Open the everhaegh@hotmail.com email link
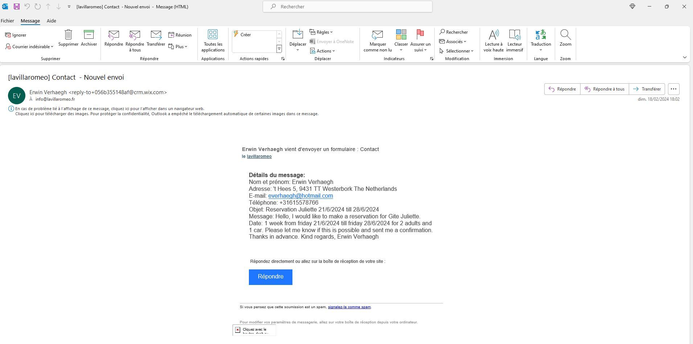The image size is (693, 344). pyautogui.click(x=300, y=196)
